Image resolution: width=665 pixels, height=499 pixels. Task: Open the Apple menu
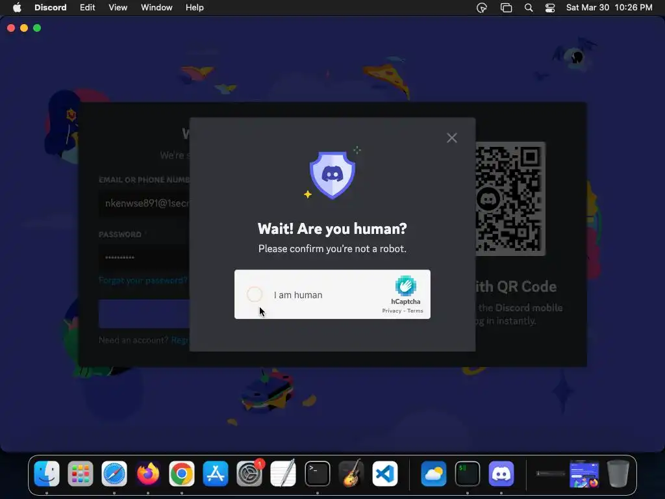17,8
